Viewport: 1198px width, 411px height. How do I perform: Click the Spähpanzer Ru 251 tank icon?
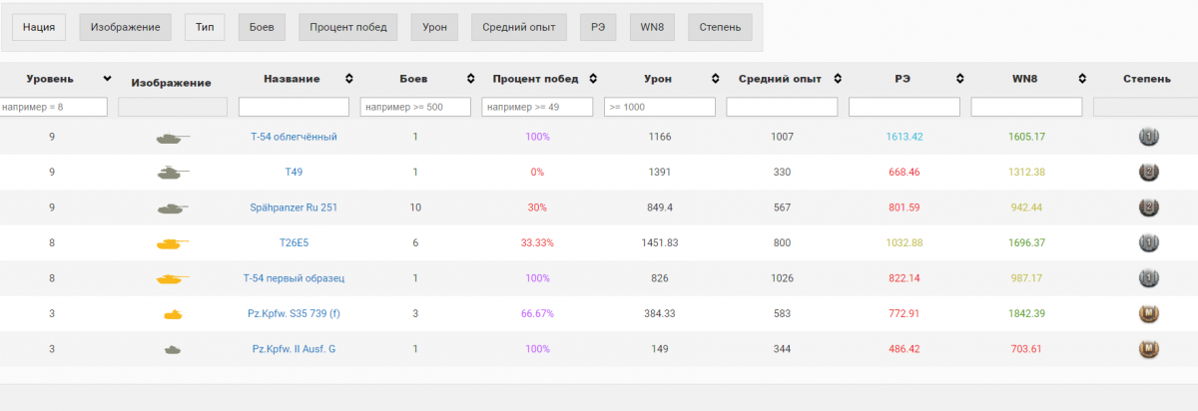point(173,208)
